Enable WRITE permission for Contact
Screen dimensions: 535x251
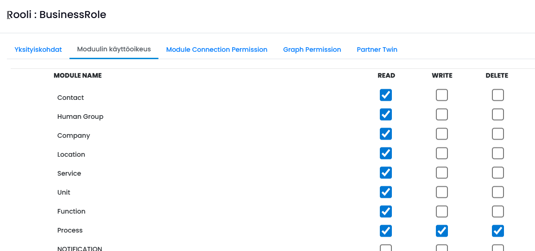tap(442, 95)
